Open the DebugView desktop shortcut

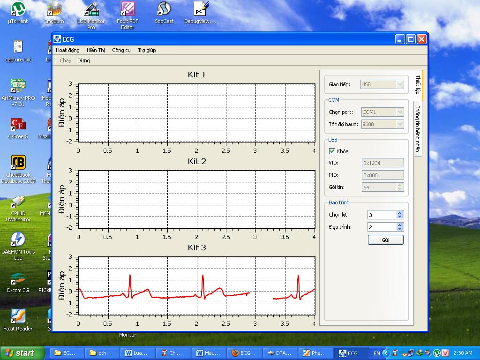(x=201, y=9)
